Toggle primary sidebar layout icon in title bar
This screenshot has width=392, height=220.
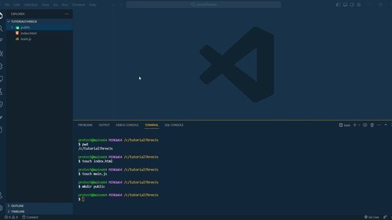click(338, 4)
